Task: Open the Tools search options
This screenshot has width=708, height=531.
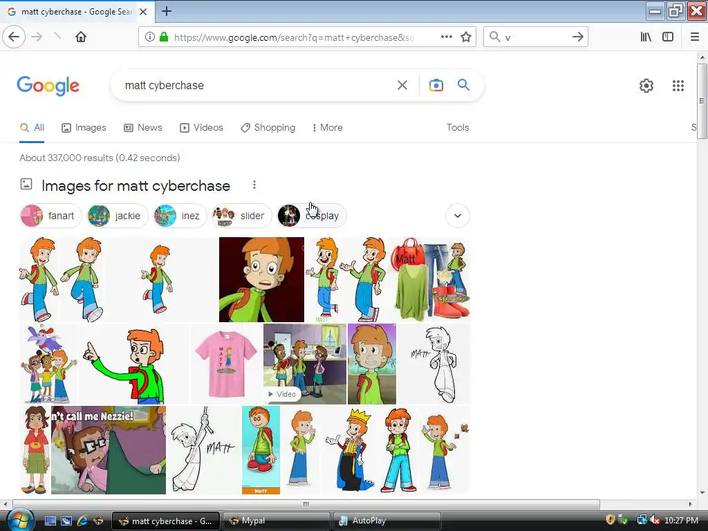Action: (458, 128)
